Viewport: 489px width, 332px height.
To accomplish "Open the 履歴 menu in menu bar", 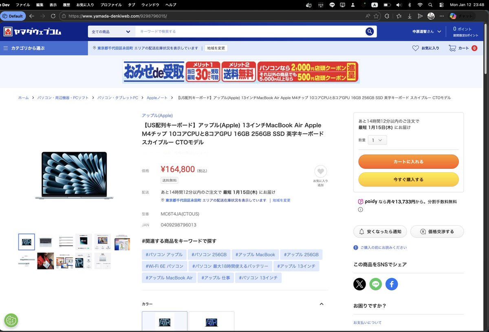I will (x=66, y=5).
